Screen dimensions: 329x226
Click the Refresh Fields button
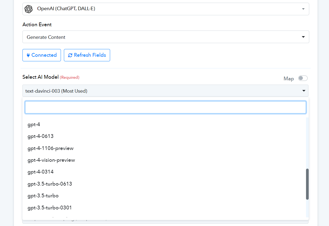pyautogui.click(x=87, y=55)
